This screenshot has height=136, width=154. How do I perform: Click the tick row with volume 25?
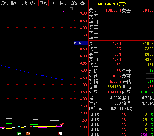coord(121,120)
